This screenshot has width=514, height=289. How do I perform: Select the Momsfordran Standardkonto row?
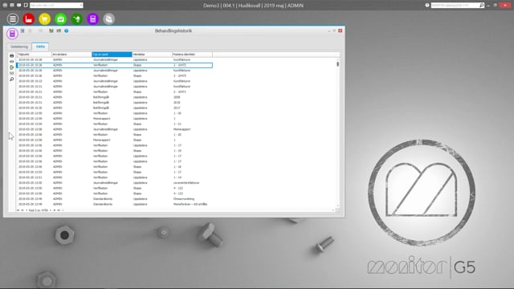point(115,204)
